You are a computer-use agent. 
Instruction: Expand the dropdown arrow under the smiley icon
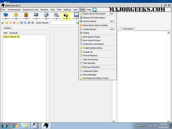16,19
